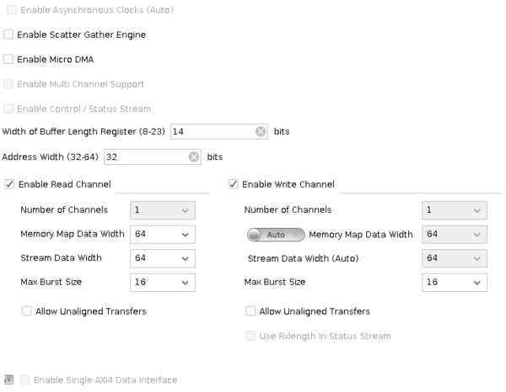Viewport: 506px width, 392px height.
Task: Open Read Channel Number of Channels dropdown
Action: (163, 210)
